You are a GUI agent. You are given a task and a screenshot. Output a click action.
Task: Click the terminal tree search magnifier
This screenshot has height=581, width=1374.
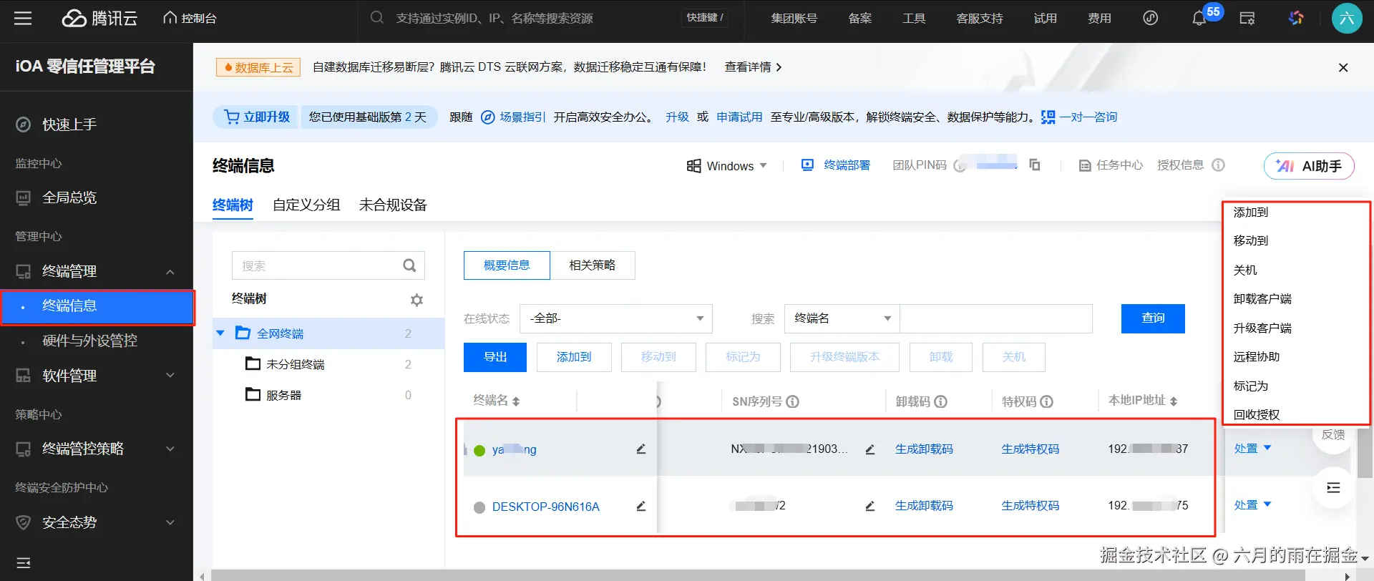[409, 265]
